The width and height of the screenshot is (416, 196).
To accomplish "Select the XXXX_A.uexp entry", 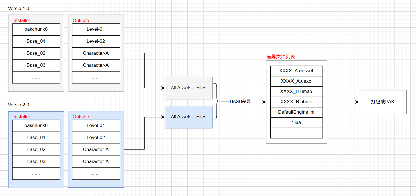I will [x=296, y=81].
